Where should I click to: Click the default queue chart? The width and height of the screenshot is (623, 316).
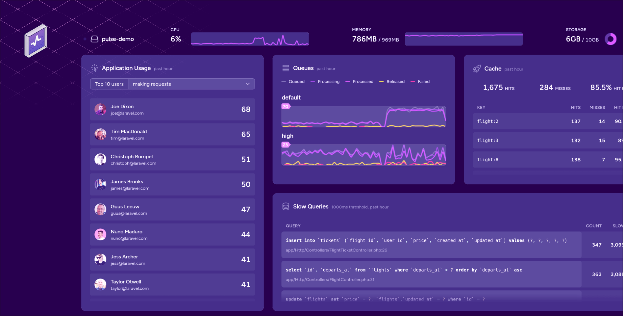(363, 117)
